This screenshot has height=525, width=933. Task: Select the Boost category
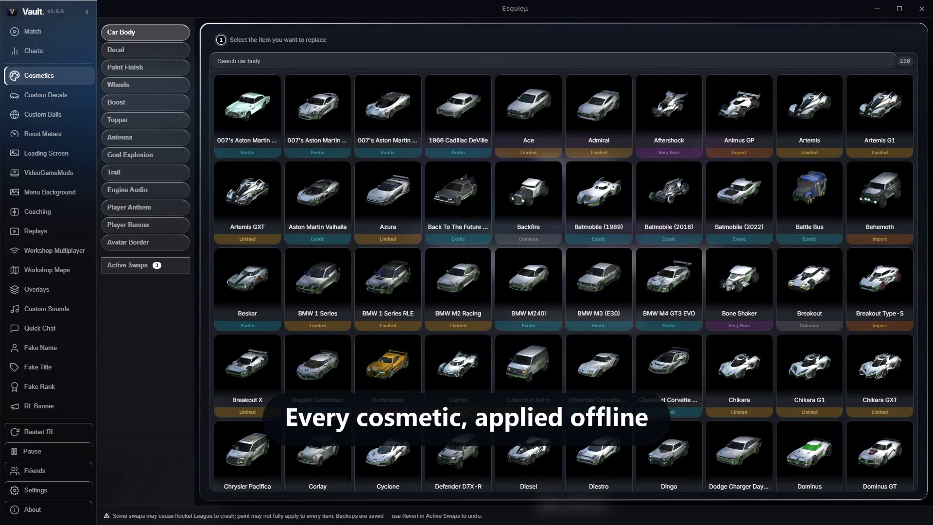(145, 103)
